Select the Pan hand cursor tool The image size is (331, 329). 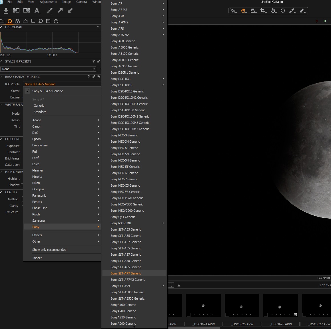pyautogui.click(x=243, y=11)
